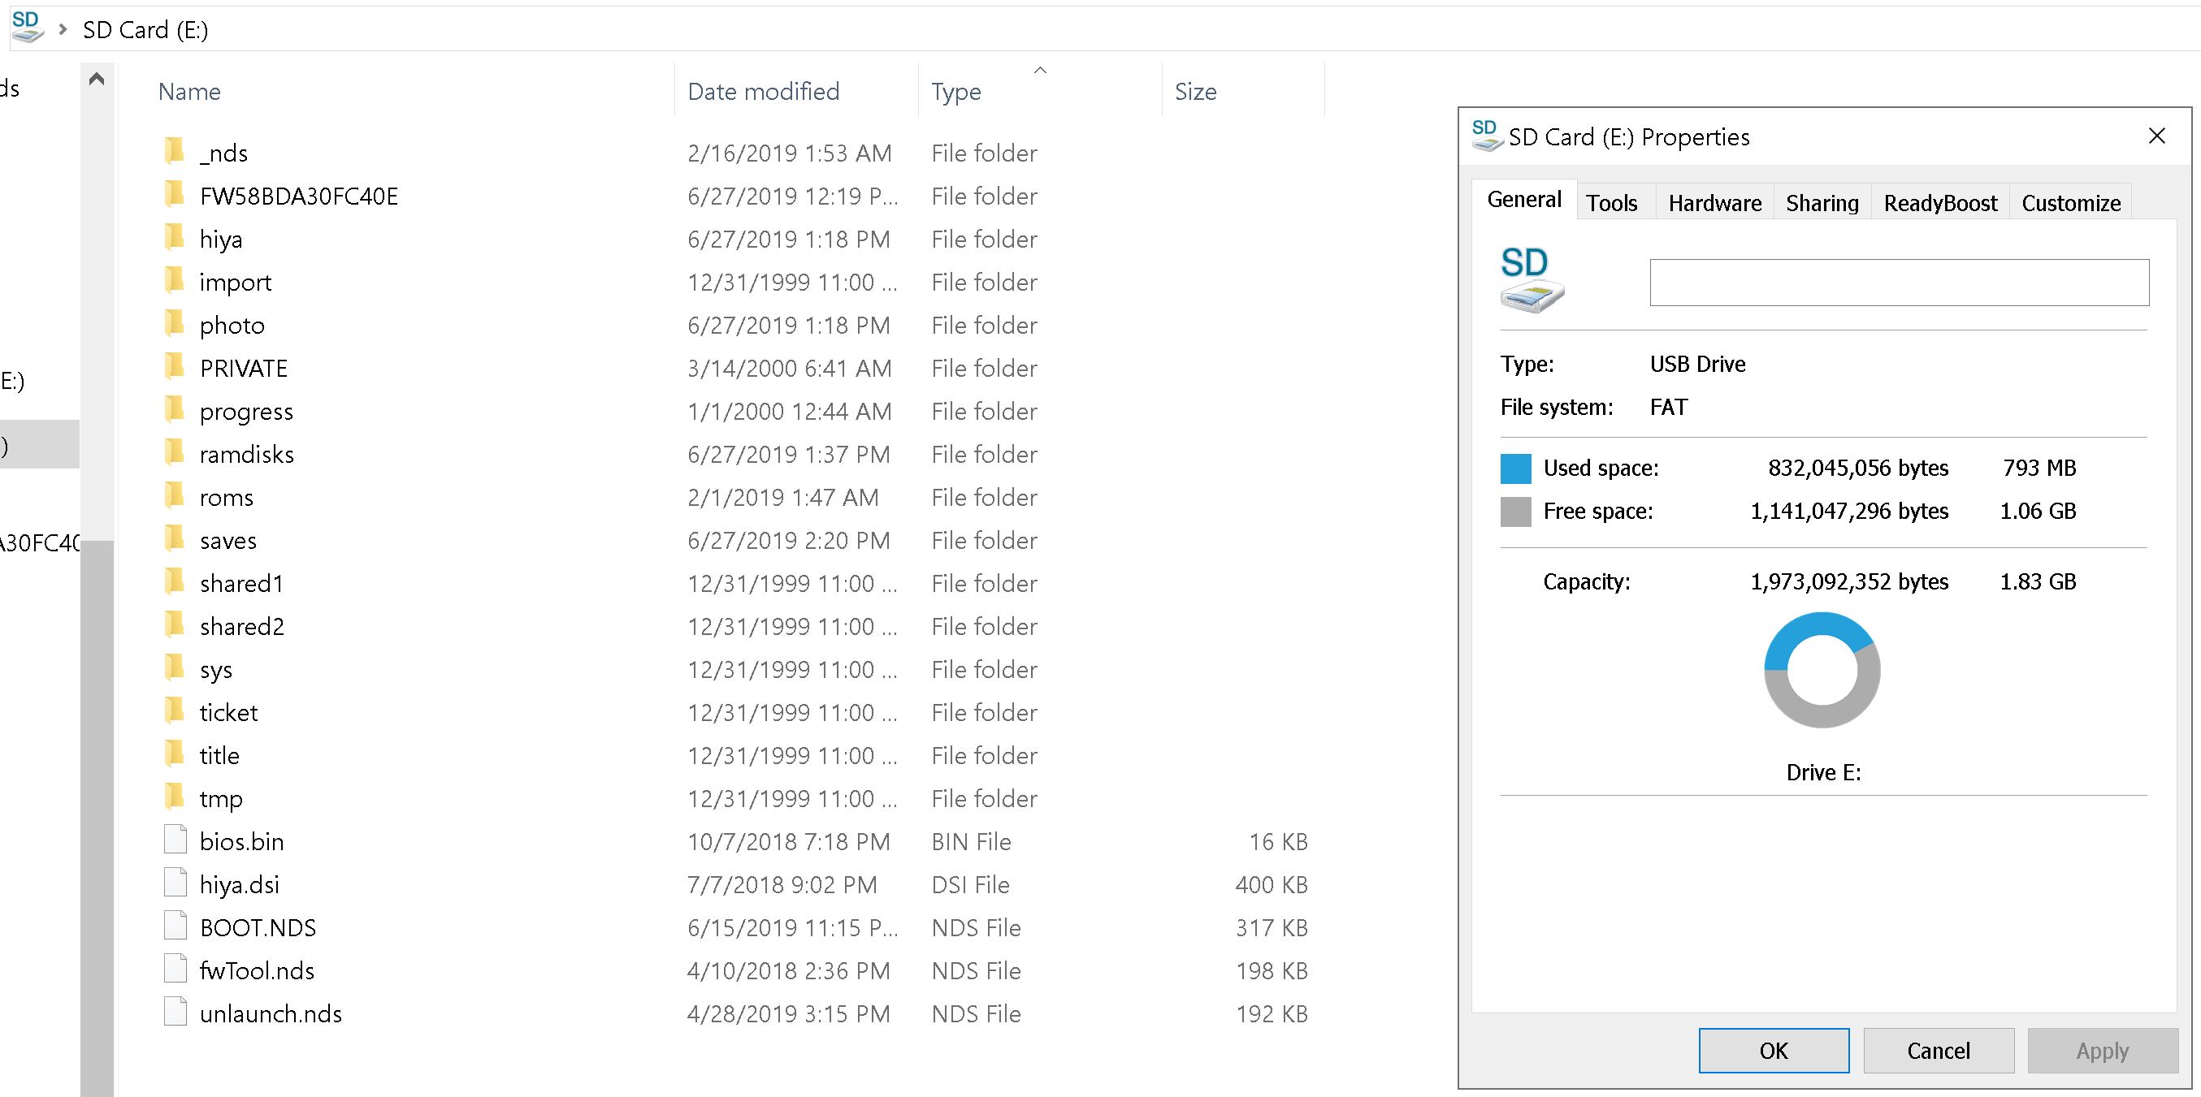The height and width of the screenshot is (1097, 2201).
Task: Click the drive label text field
Action: point(1900,282)
